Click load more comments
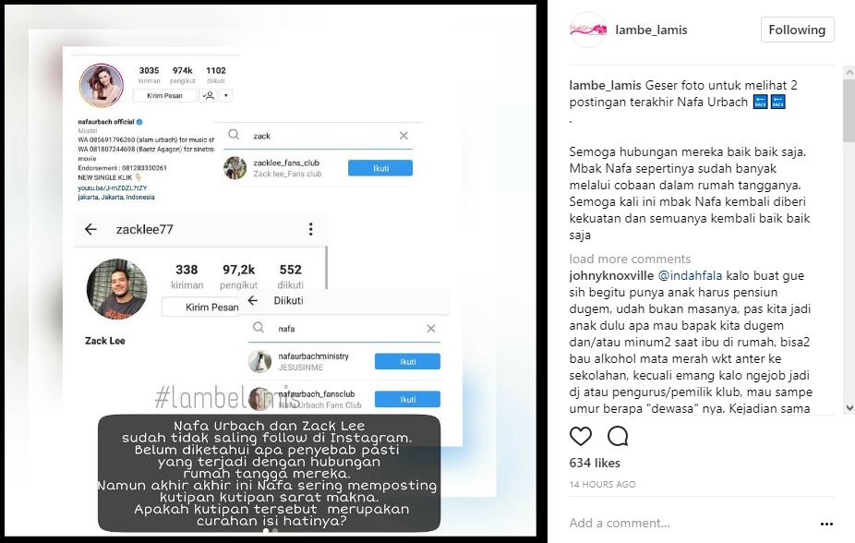This screenshot has height=543, width=855. pyautogui.click(x=630, y=259)
